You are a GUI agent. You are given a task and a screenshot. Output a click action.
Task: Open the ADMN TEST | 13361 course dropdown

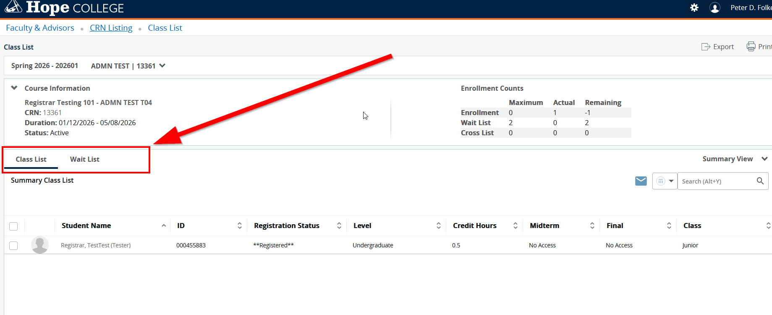pos(128,66)
